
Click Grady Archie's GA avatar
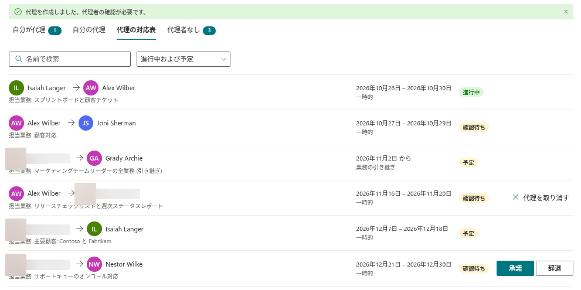(x=94, y=158)
